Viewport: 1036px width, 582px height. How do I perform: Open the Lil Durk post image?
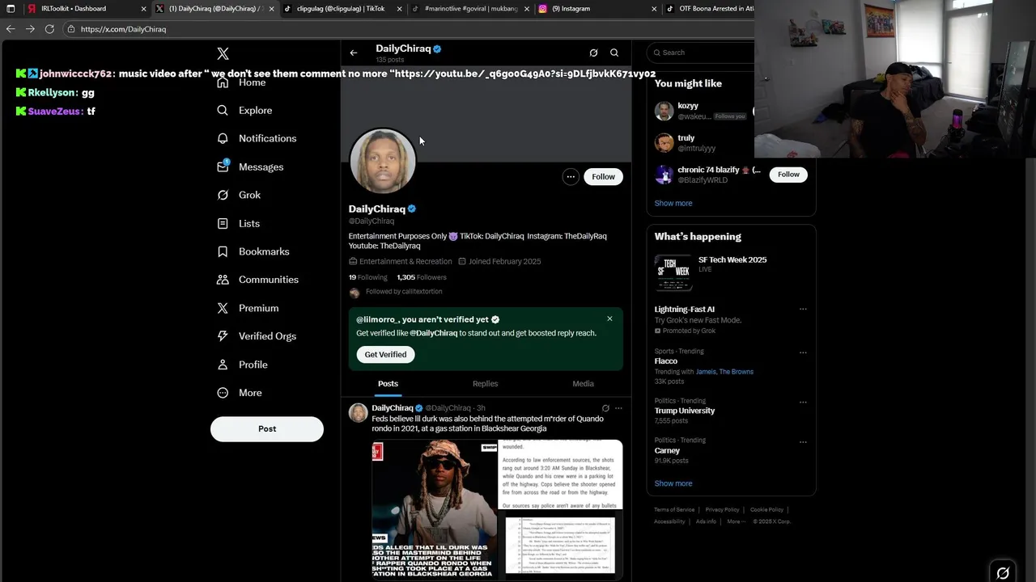(435, 509)
